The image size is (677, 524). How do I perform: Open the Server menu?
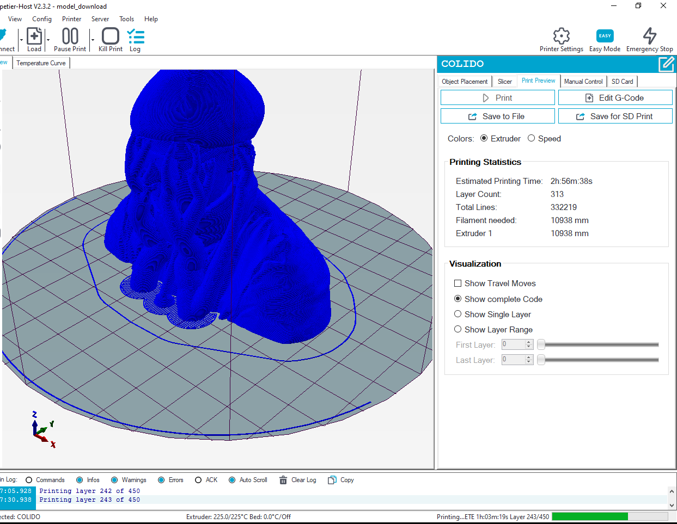(x=100, y=19)
